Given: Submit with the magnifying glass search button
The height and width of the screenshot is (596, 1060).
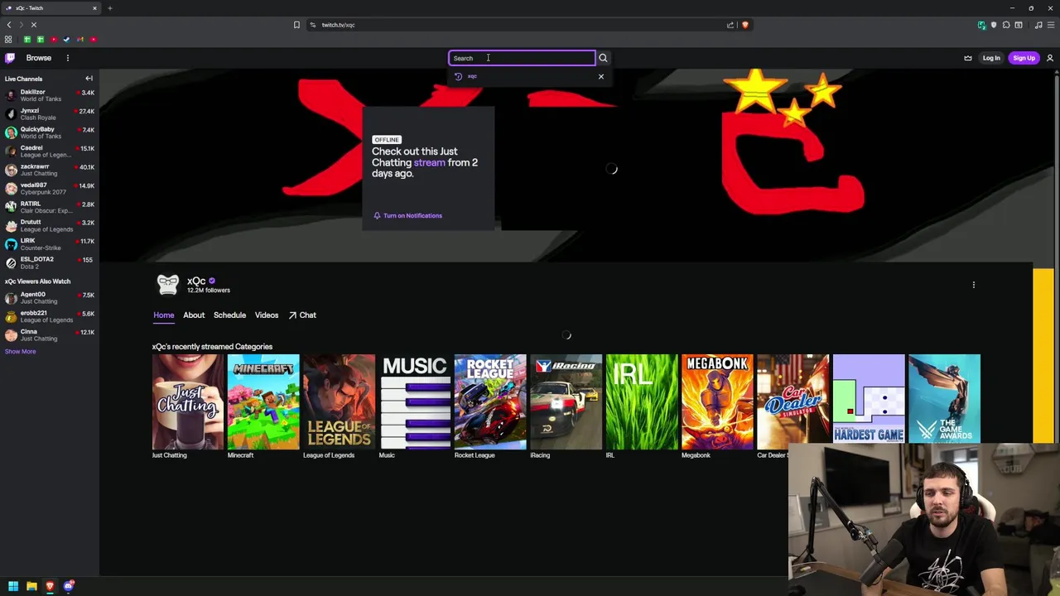Looking at the screenshot, I should tap(603, 58).
